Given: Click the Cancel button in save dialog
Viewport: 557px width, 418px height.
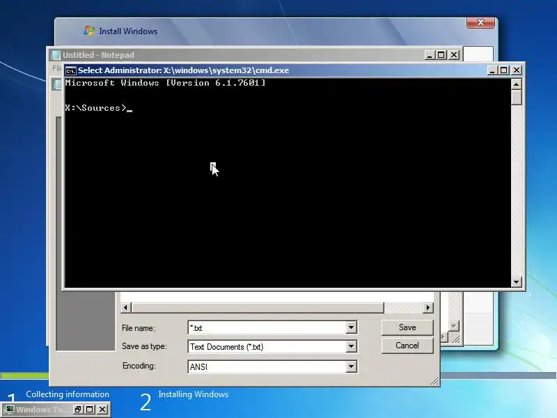Looking at the screenshot, I should point(407,346).
